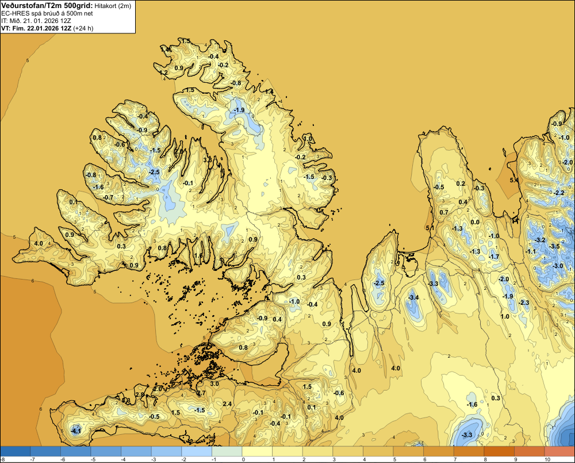Click the '-3.2' temperature value
Viewport: 575px width, 463px height.
click(540, 240)
